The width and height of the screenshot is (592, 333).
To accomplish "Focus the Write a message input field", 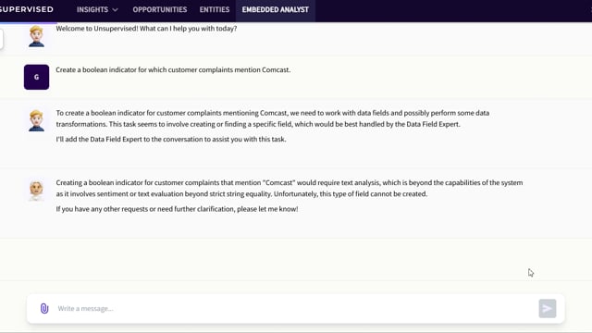I will tap(296, 308).
